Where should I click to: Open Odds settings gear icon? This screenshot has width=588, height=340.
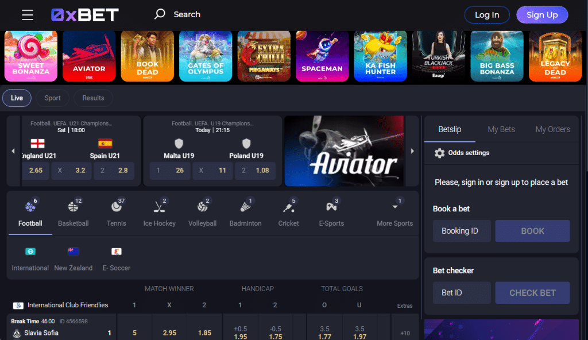click(x=439, y=153)
